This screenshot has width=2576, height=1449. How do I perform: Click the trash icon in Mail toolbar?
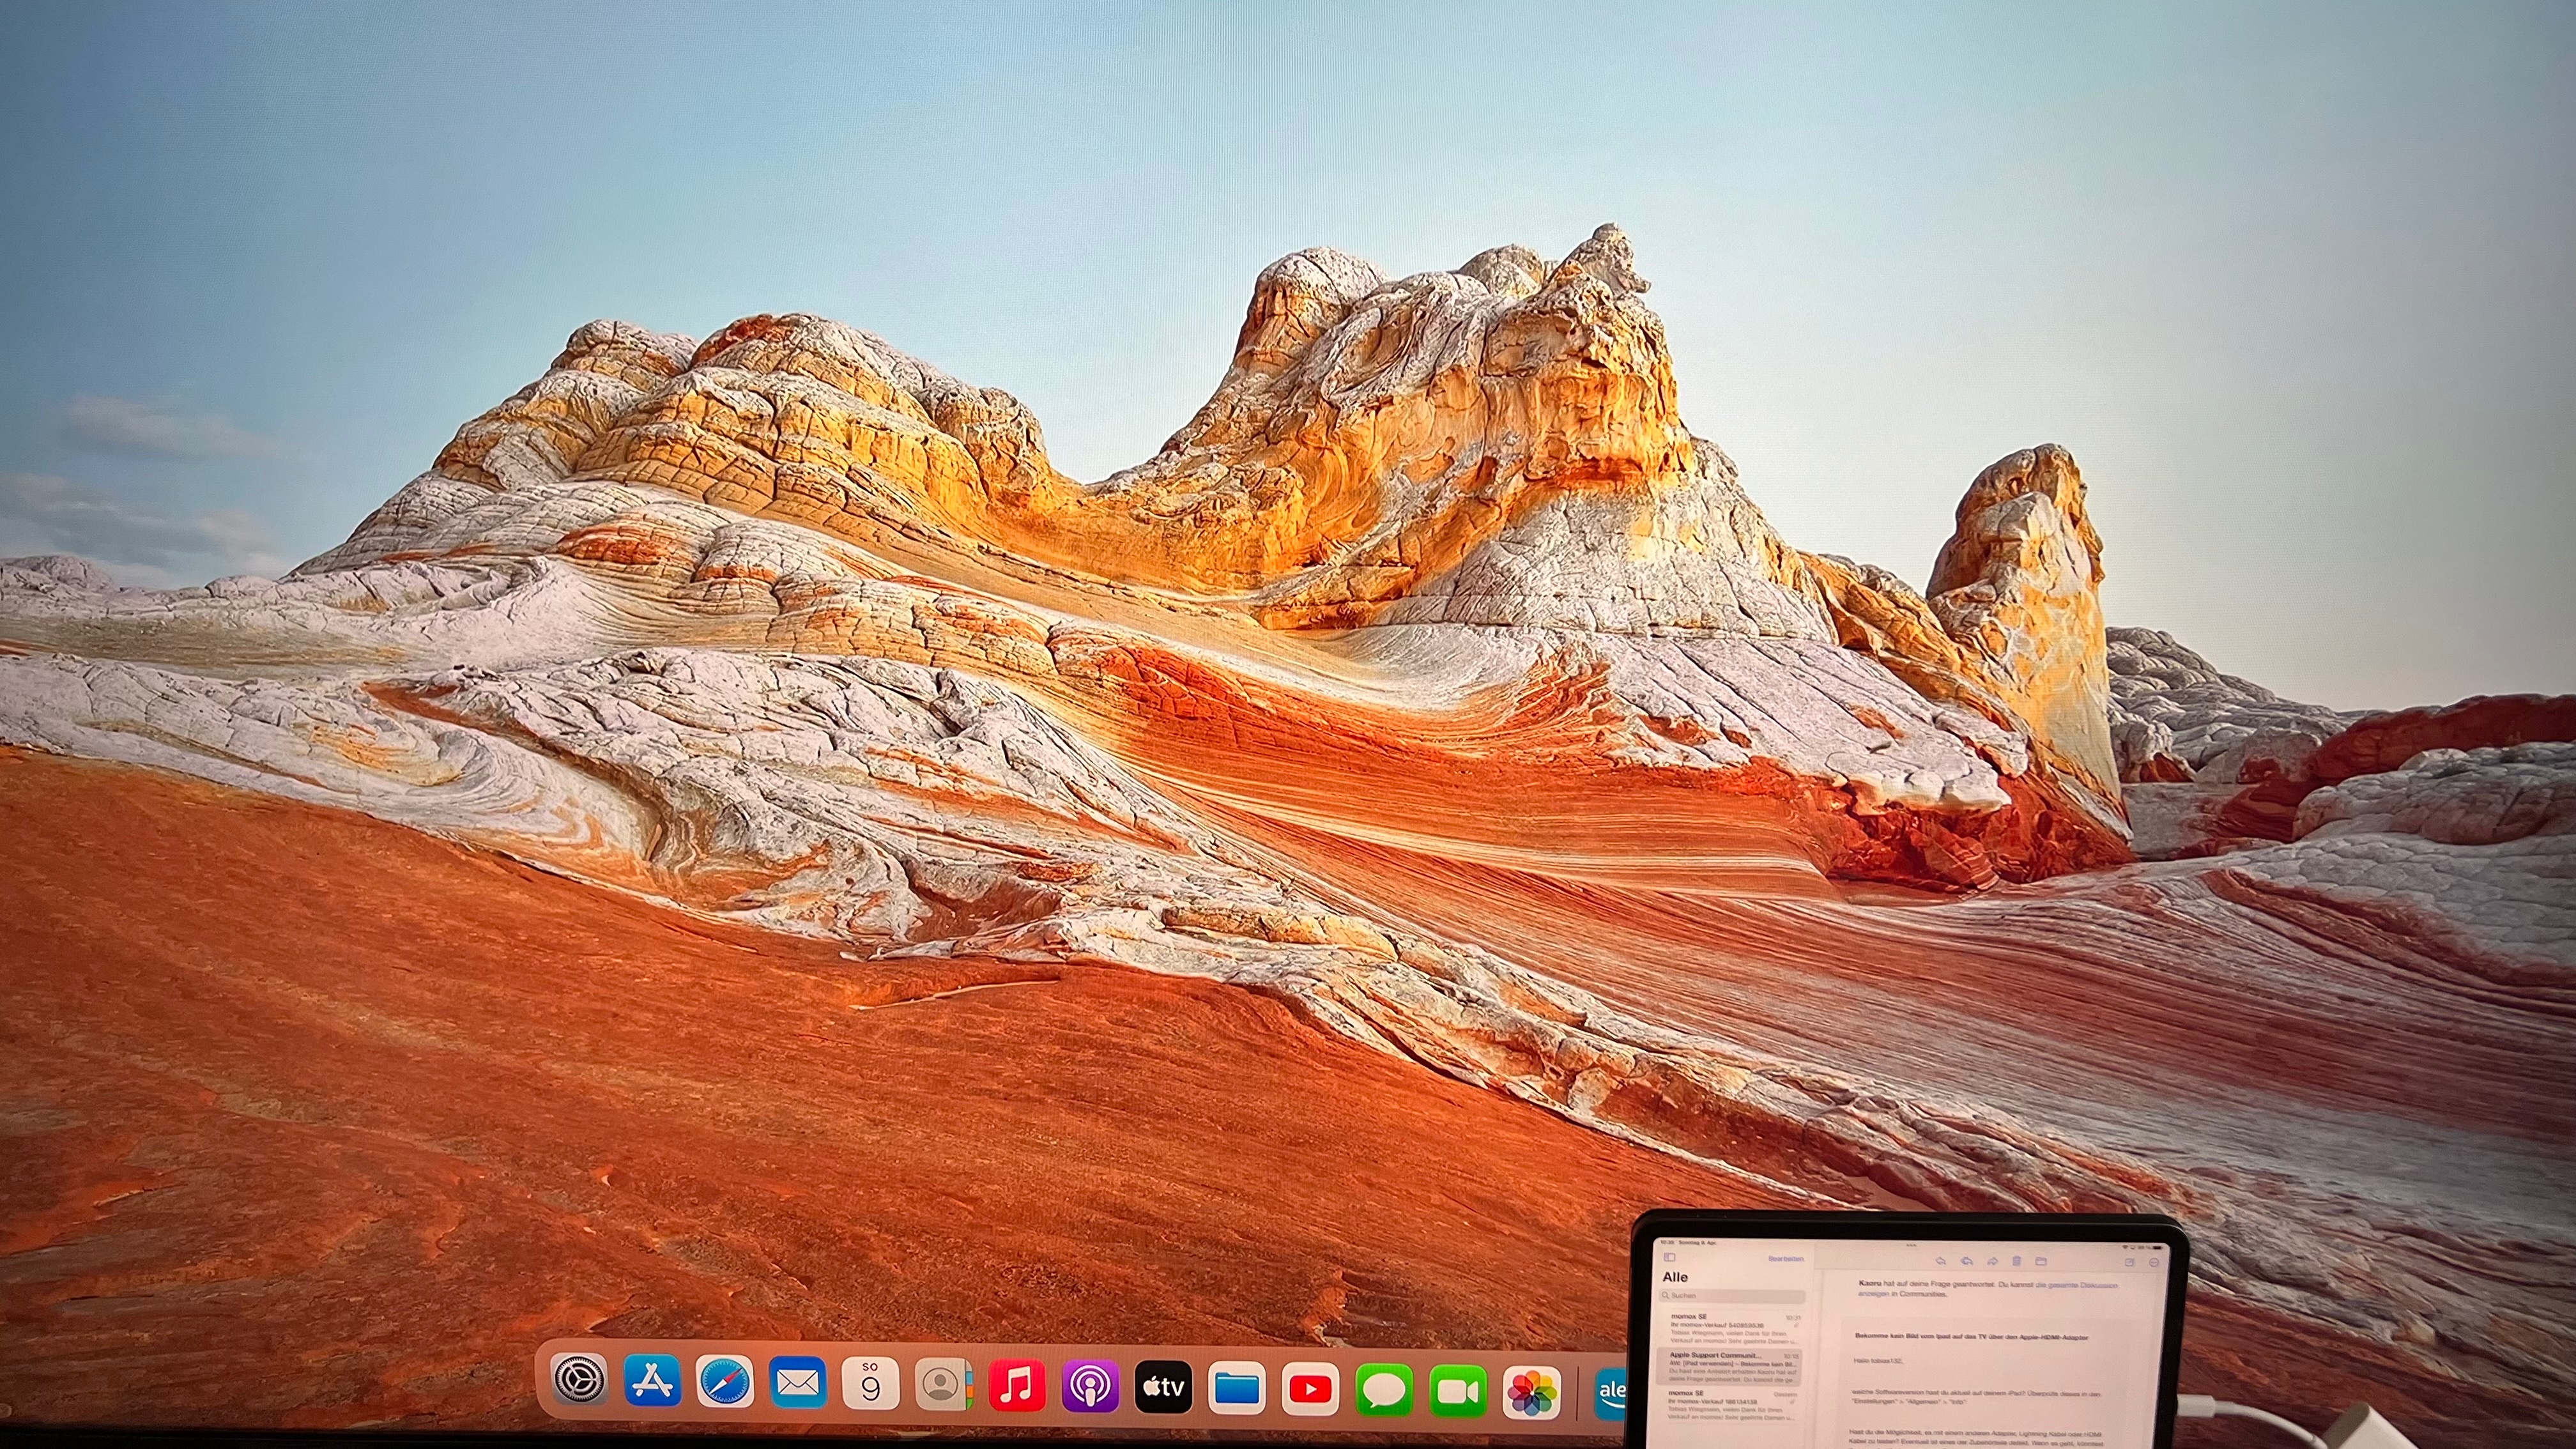2017,1262
